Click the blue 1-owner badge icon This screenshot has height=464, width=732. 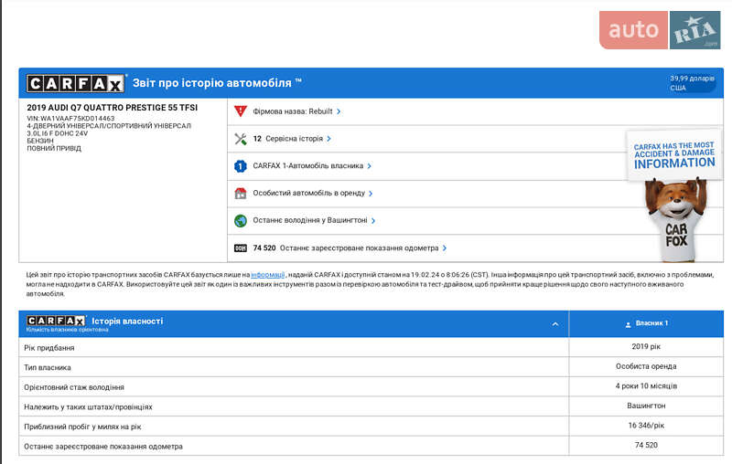(x=241, y=166)
